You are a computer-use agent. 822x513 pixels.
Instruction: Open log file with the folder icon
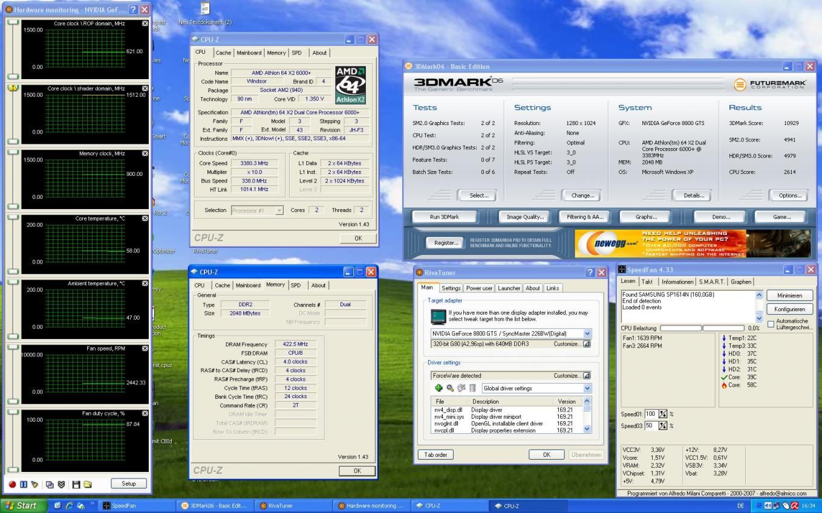pos(88,484)
